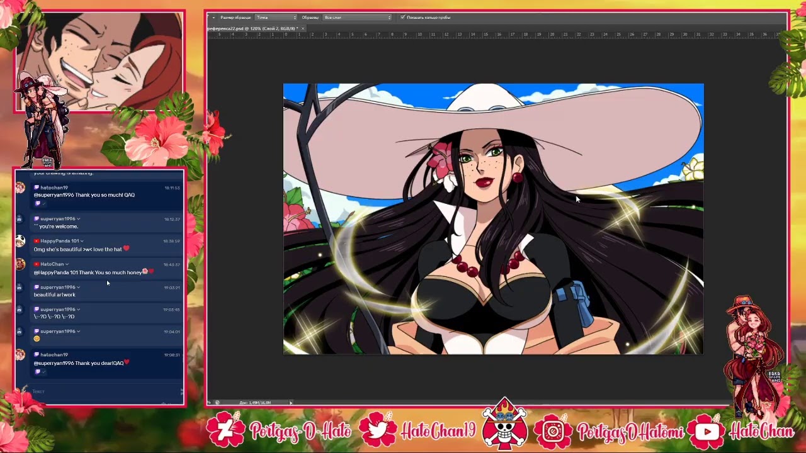The image size is (806, 453).
Task: Click the chibi couple sticker beside the canvas
Action: tap(756, 355)
